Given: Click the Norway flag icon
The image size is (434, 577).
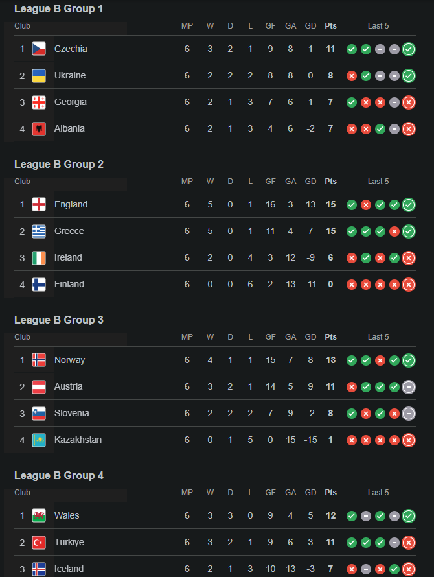Looking at the screenshot, I should 39,360.
